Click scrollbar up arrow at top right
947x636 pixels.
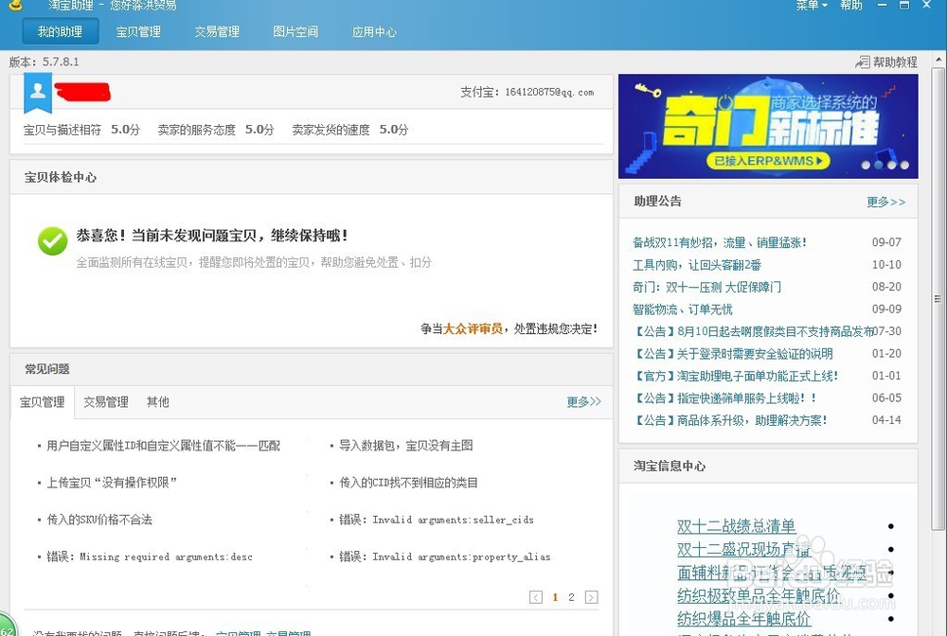938,60
